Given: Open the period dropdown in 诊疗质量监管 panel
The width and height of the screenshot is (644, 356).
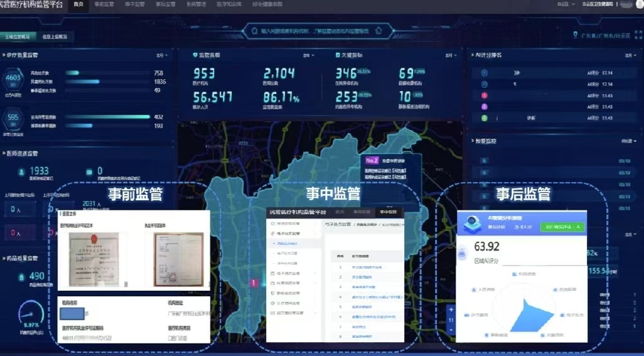Looking at the screenshot, I should (162, 56).
